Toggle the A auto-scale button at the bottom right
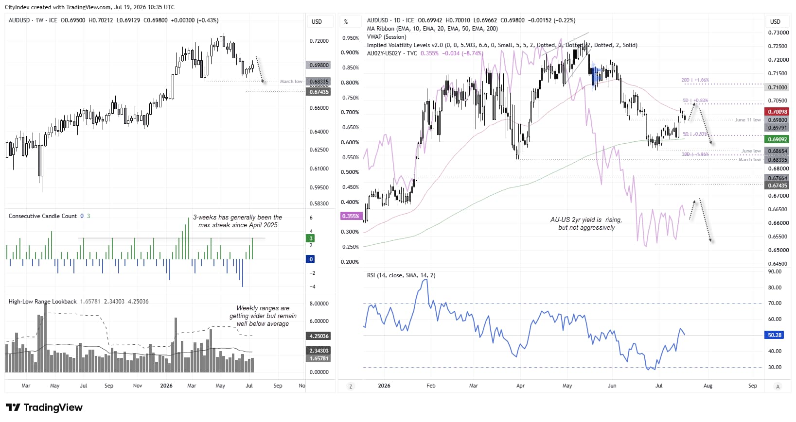 tap(778, 386)
